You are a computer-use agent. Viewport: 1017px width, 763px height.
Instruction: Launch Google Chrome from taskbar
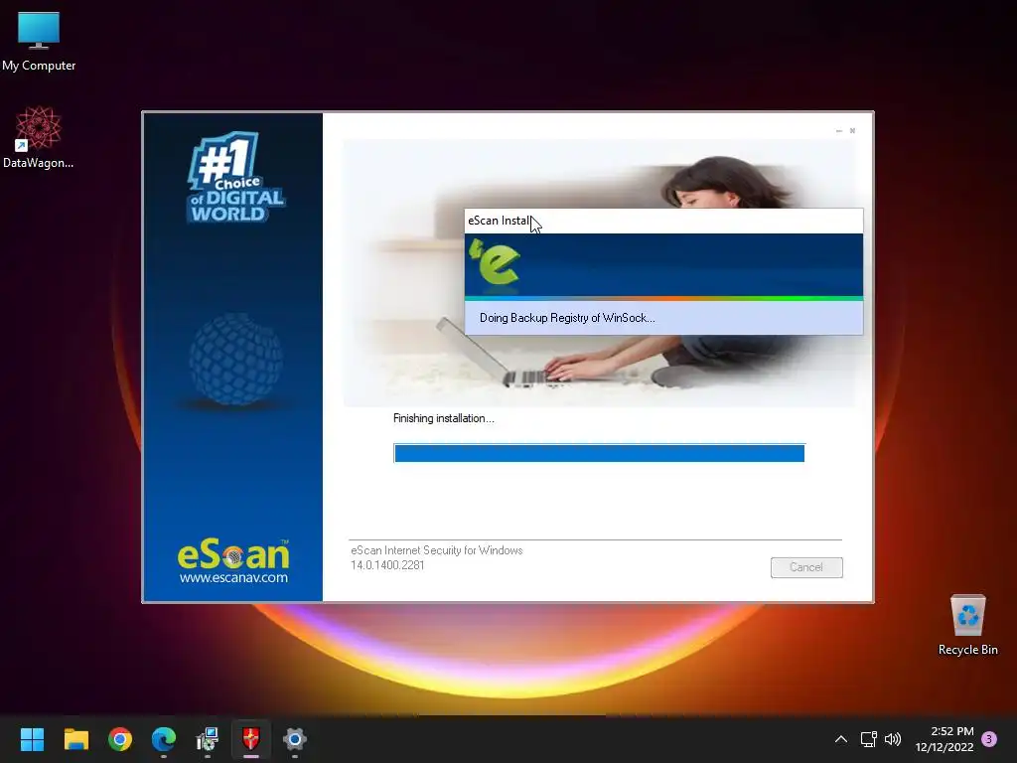[120, 739]
